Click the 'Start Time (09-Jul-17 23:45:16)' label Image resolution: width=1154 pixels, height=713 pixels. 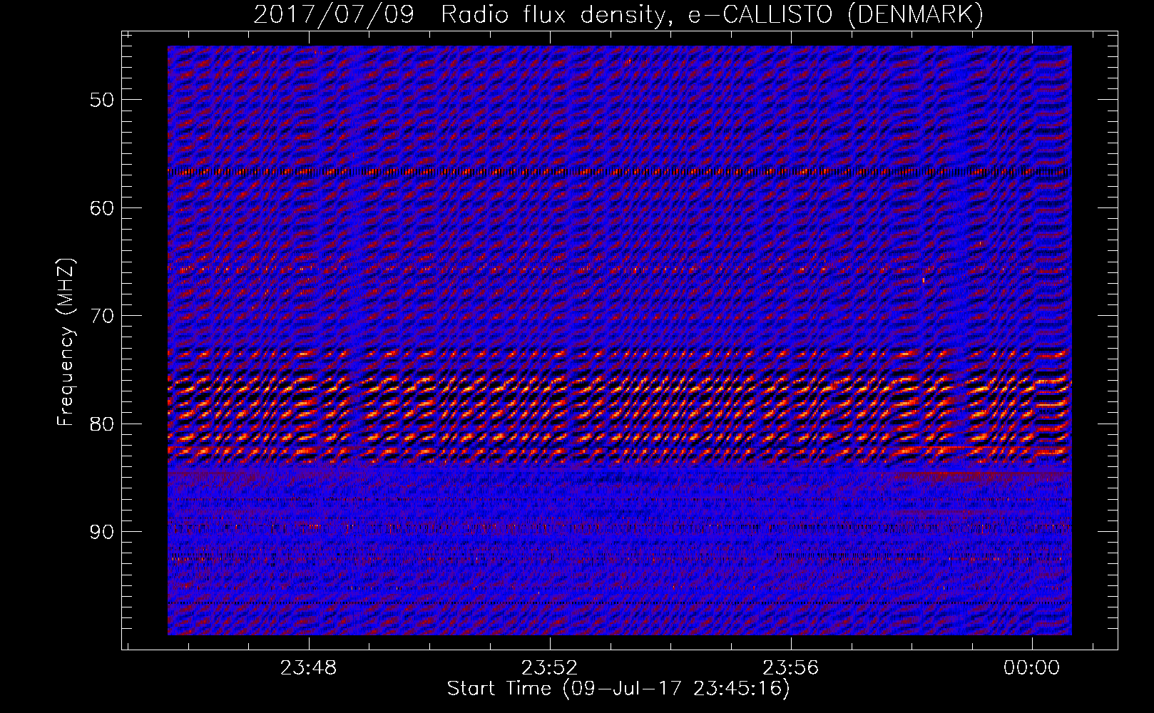pos(618,689)
